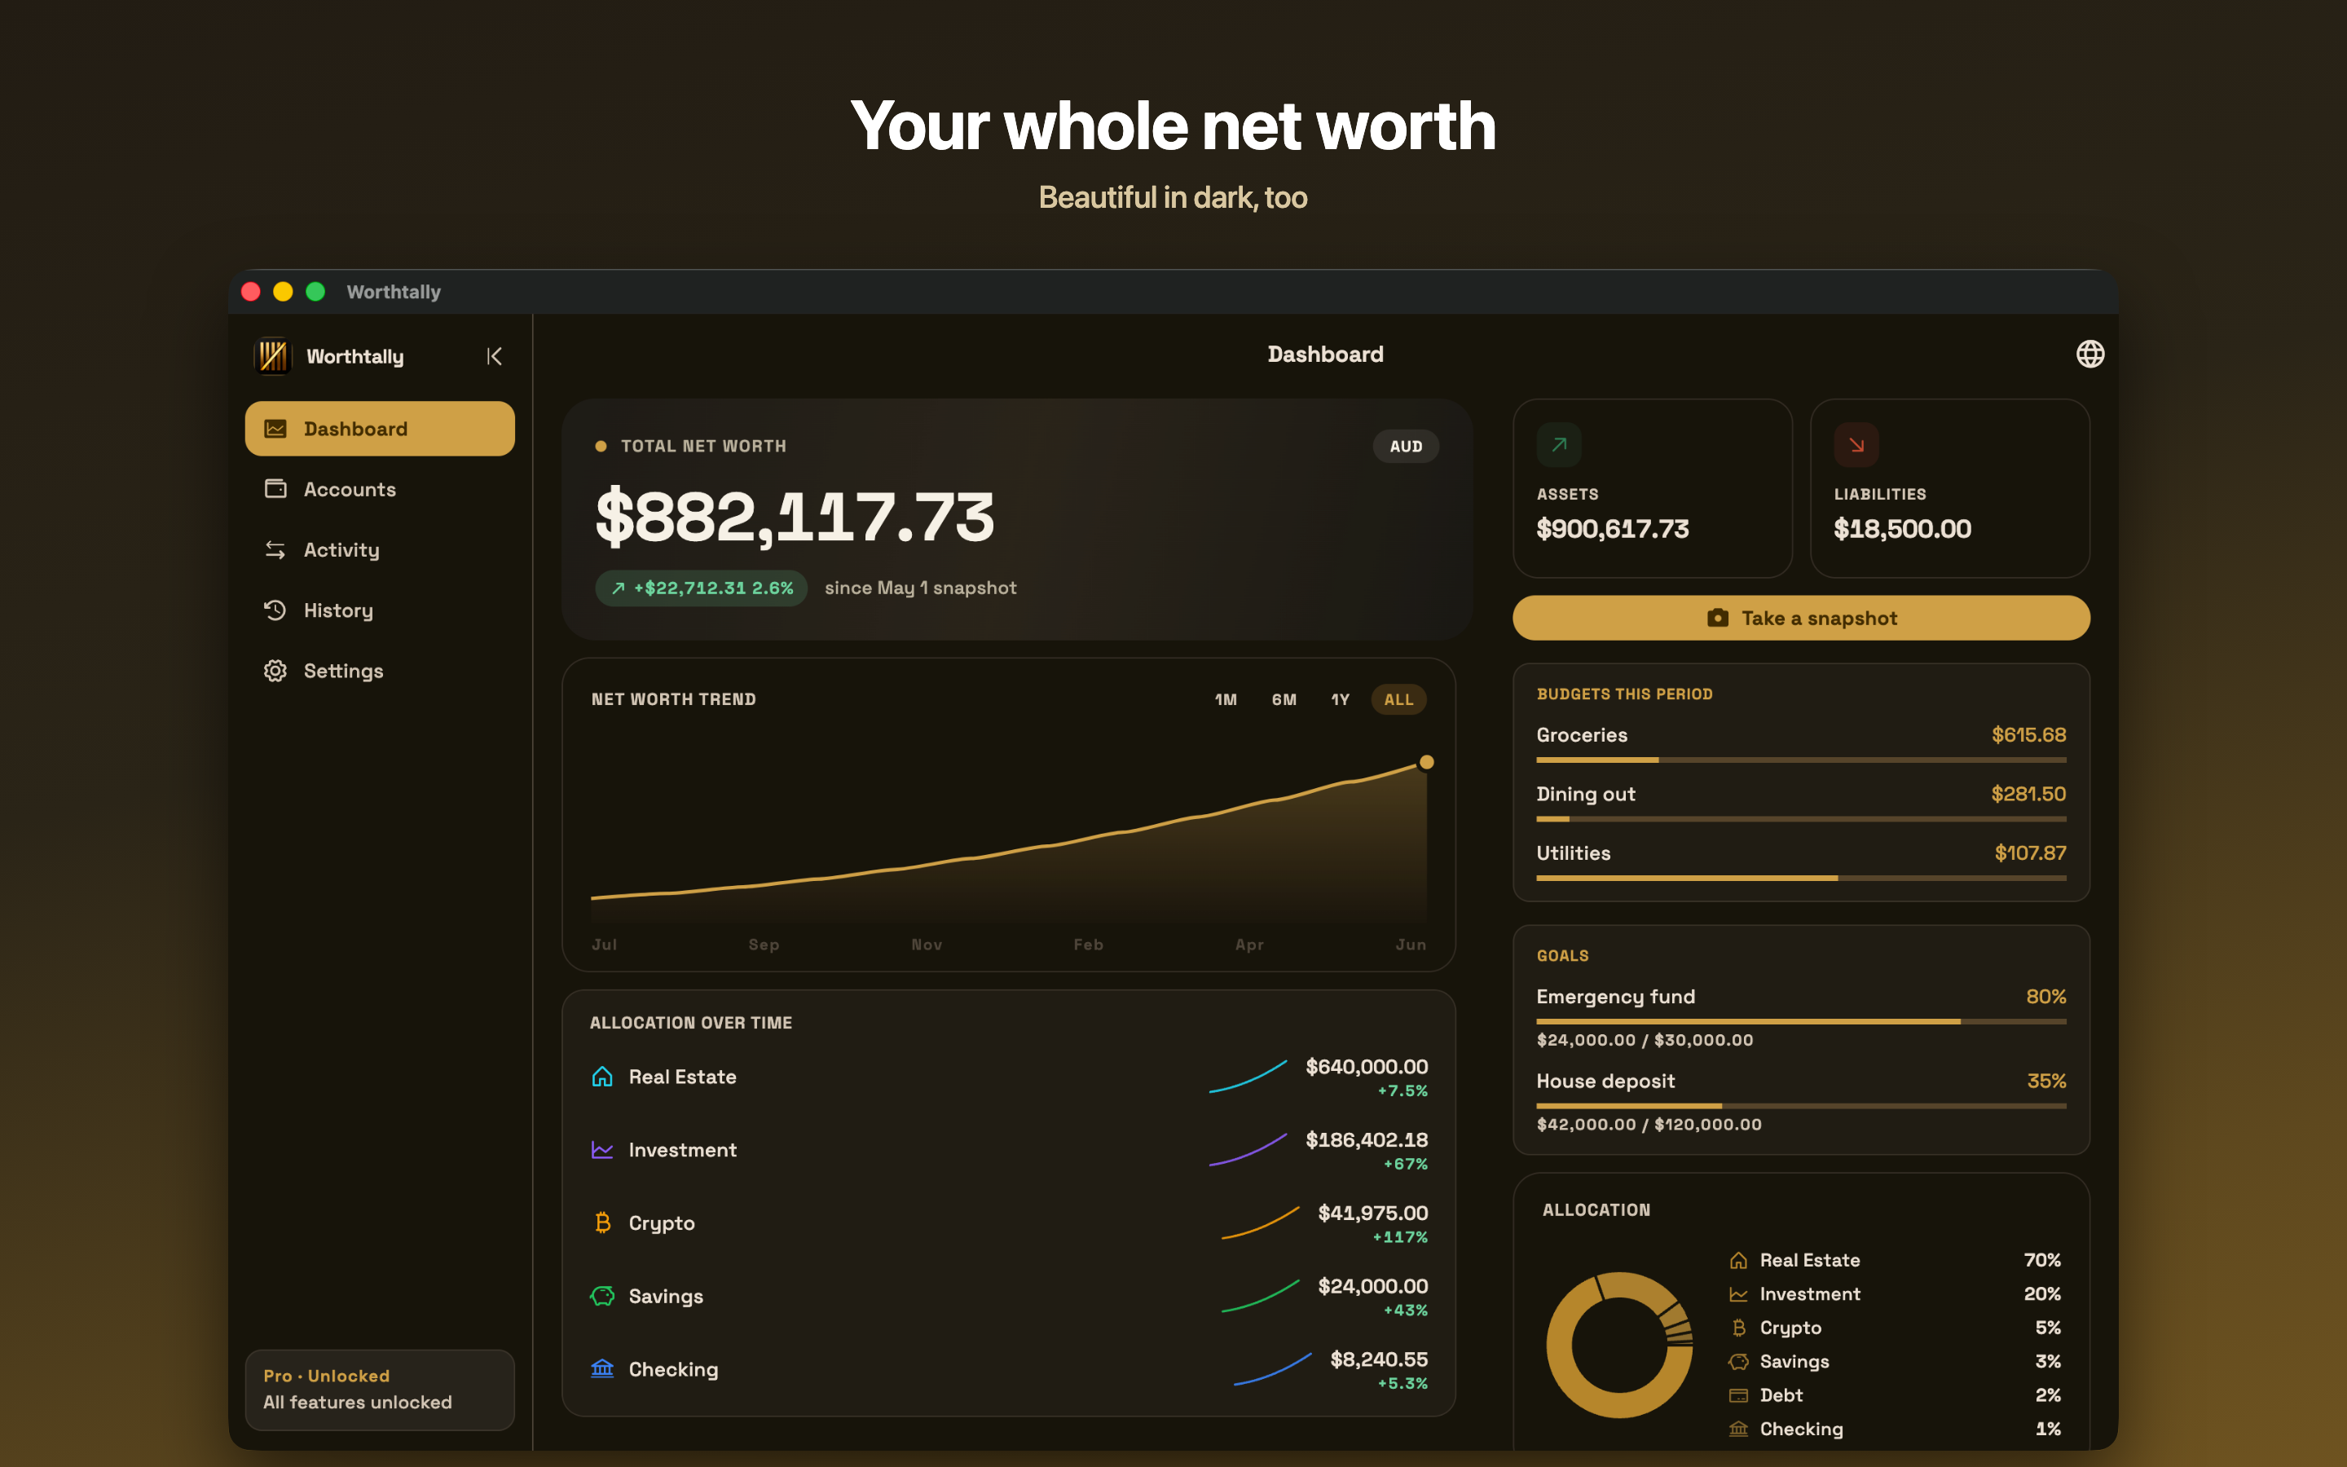Click the Checking bank icon in Allocation Over Time
Image resolution: width=2347 pixels, height=1467 pixels.
coord(602,1369)
